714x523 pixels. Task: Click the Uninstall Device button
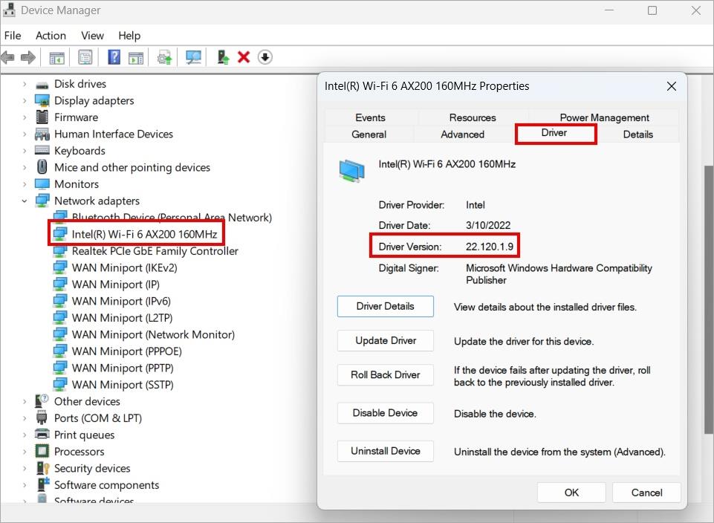click(x=385, y=451)
